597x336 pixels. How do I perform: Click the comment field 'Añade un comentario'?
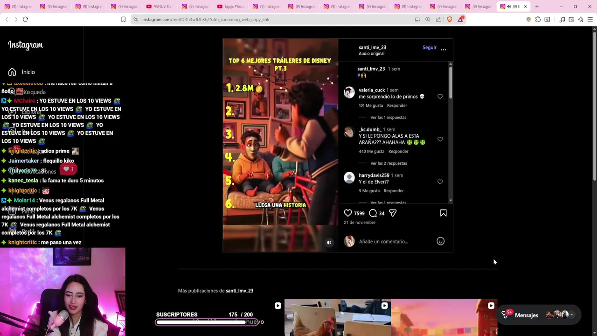(383, 241)
